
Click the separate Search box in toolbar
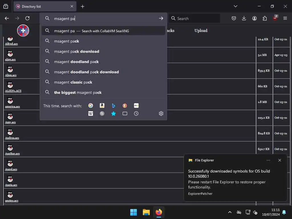click(x=194, y=19)
